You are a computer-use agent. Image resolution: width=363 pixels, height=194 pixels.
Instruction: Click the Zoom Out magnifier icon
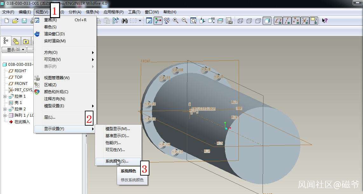click(x=184, y=21)
